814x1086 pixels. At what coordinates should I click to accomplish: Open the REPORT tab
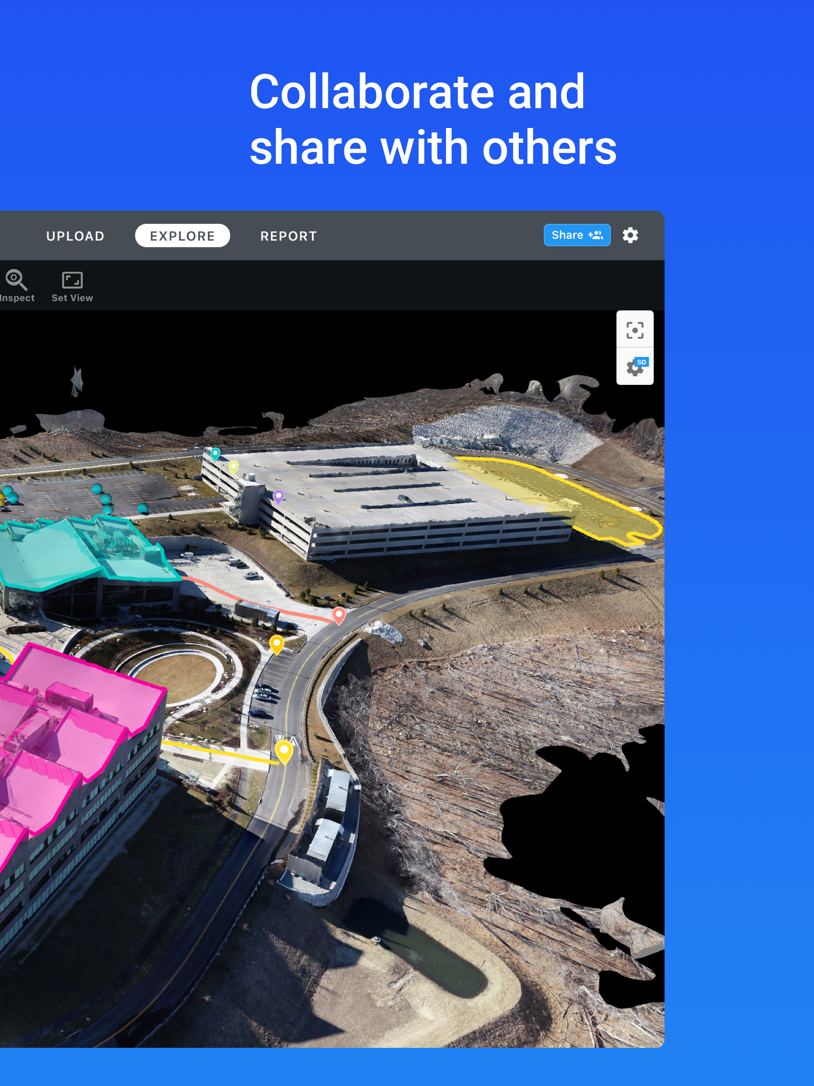(x=288, y=236)
